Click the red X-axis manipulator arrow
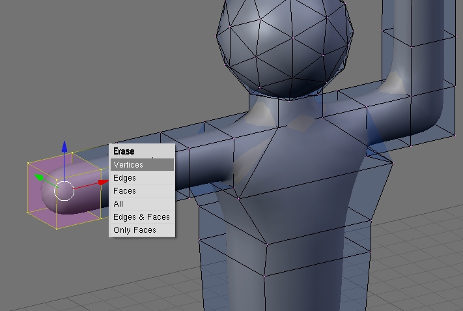 (x=104, y=183)
